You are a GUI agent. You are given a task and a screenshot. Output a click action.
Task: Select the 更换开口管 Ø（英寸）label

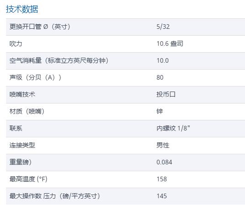40,27
